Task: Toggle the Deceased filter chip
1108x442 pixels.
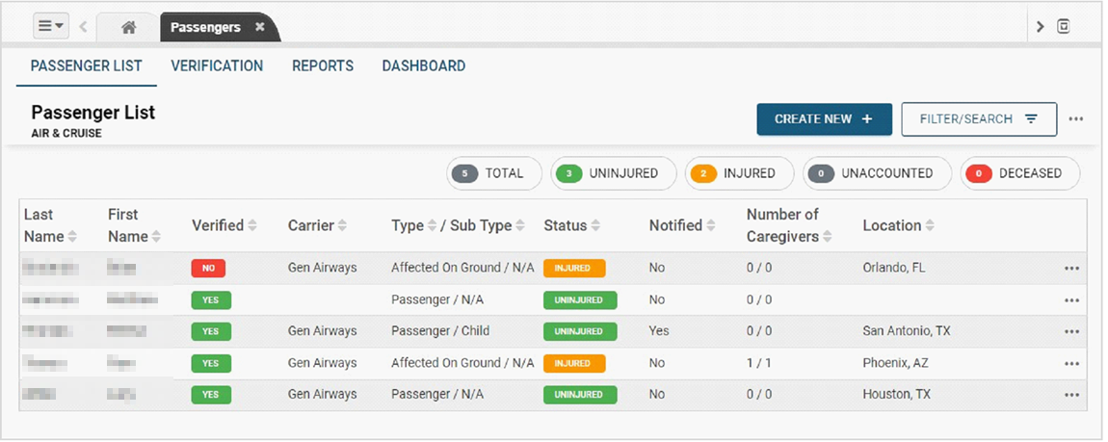Action: coord(1019,174)
